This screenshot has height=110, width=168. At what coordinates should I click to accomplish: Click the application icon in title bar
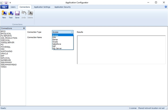tap(1, 2)
